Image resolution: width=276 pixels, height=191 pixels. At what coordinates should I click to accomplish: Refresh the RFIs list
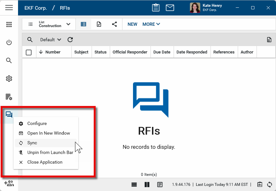[70, 40]
